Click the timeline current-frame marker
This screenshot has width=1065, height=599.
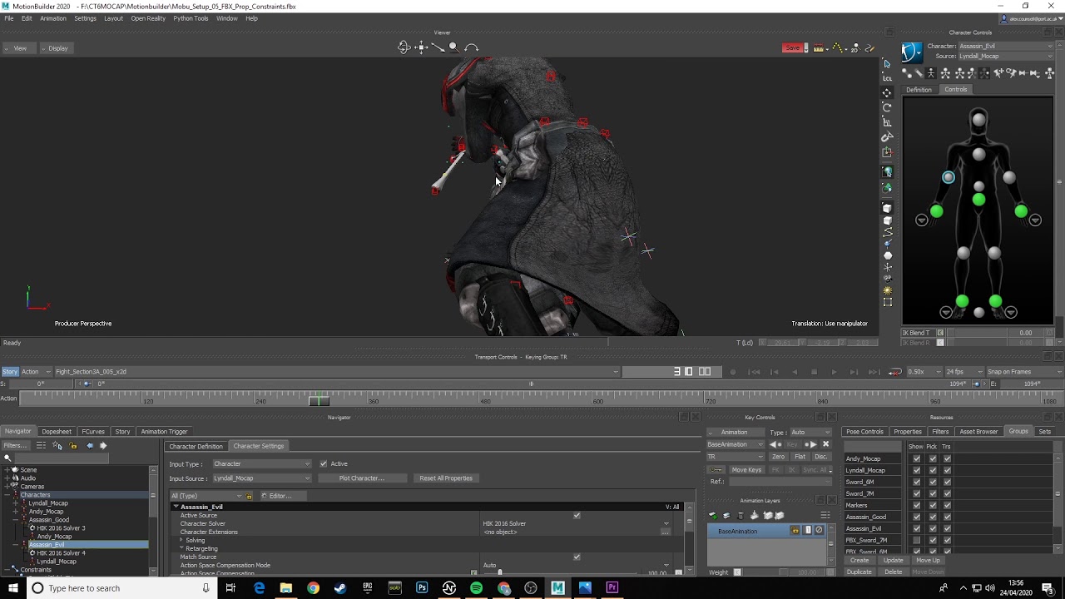click(319, 400)
